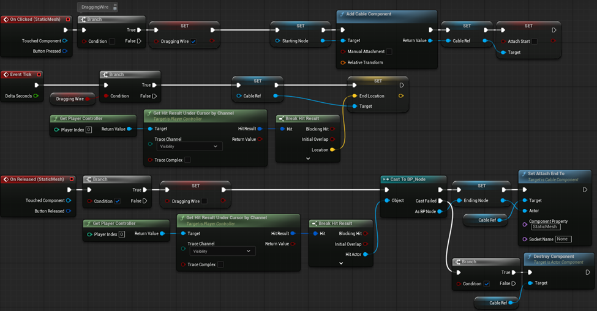Edit the Socket Name None field
597x311 pixels.
563,239
